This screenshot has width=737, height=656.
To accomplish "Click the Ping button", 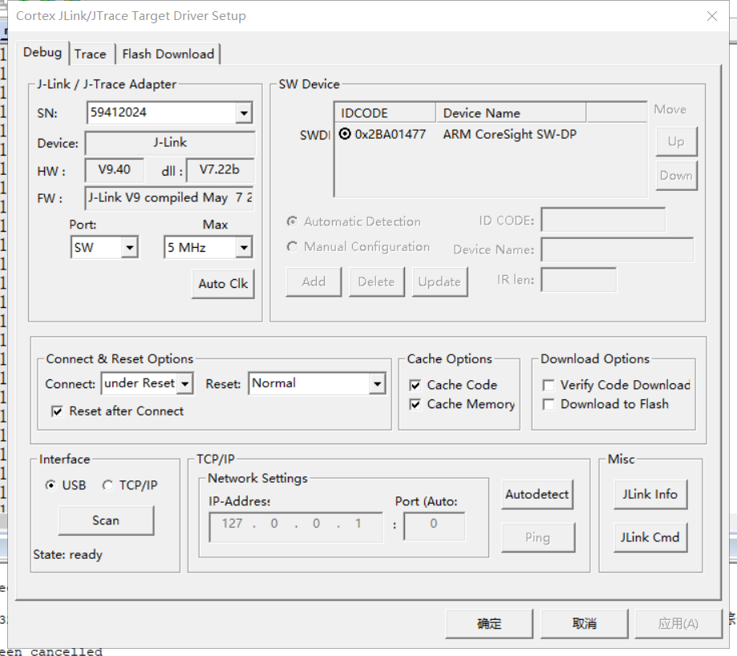I will [537, 537].
